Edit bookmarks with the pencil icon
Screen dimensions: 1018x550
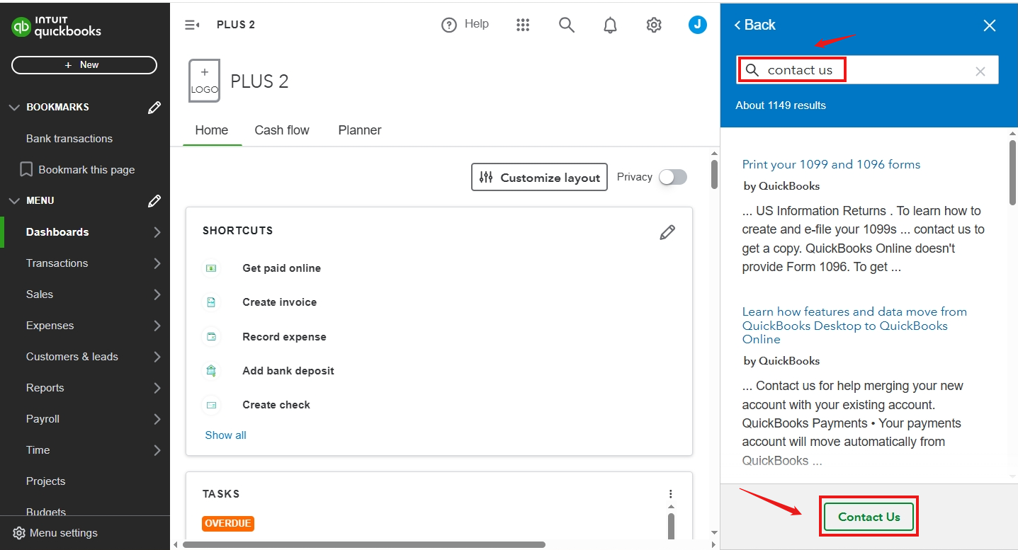click(x=154, y=108)
